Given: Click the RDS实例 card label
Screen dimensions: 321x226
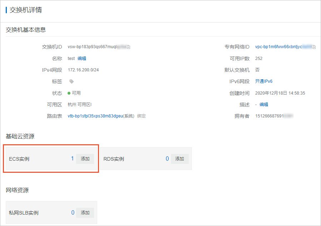Looking at the screenshot, I should tap(114, 159).
